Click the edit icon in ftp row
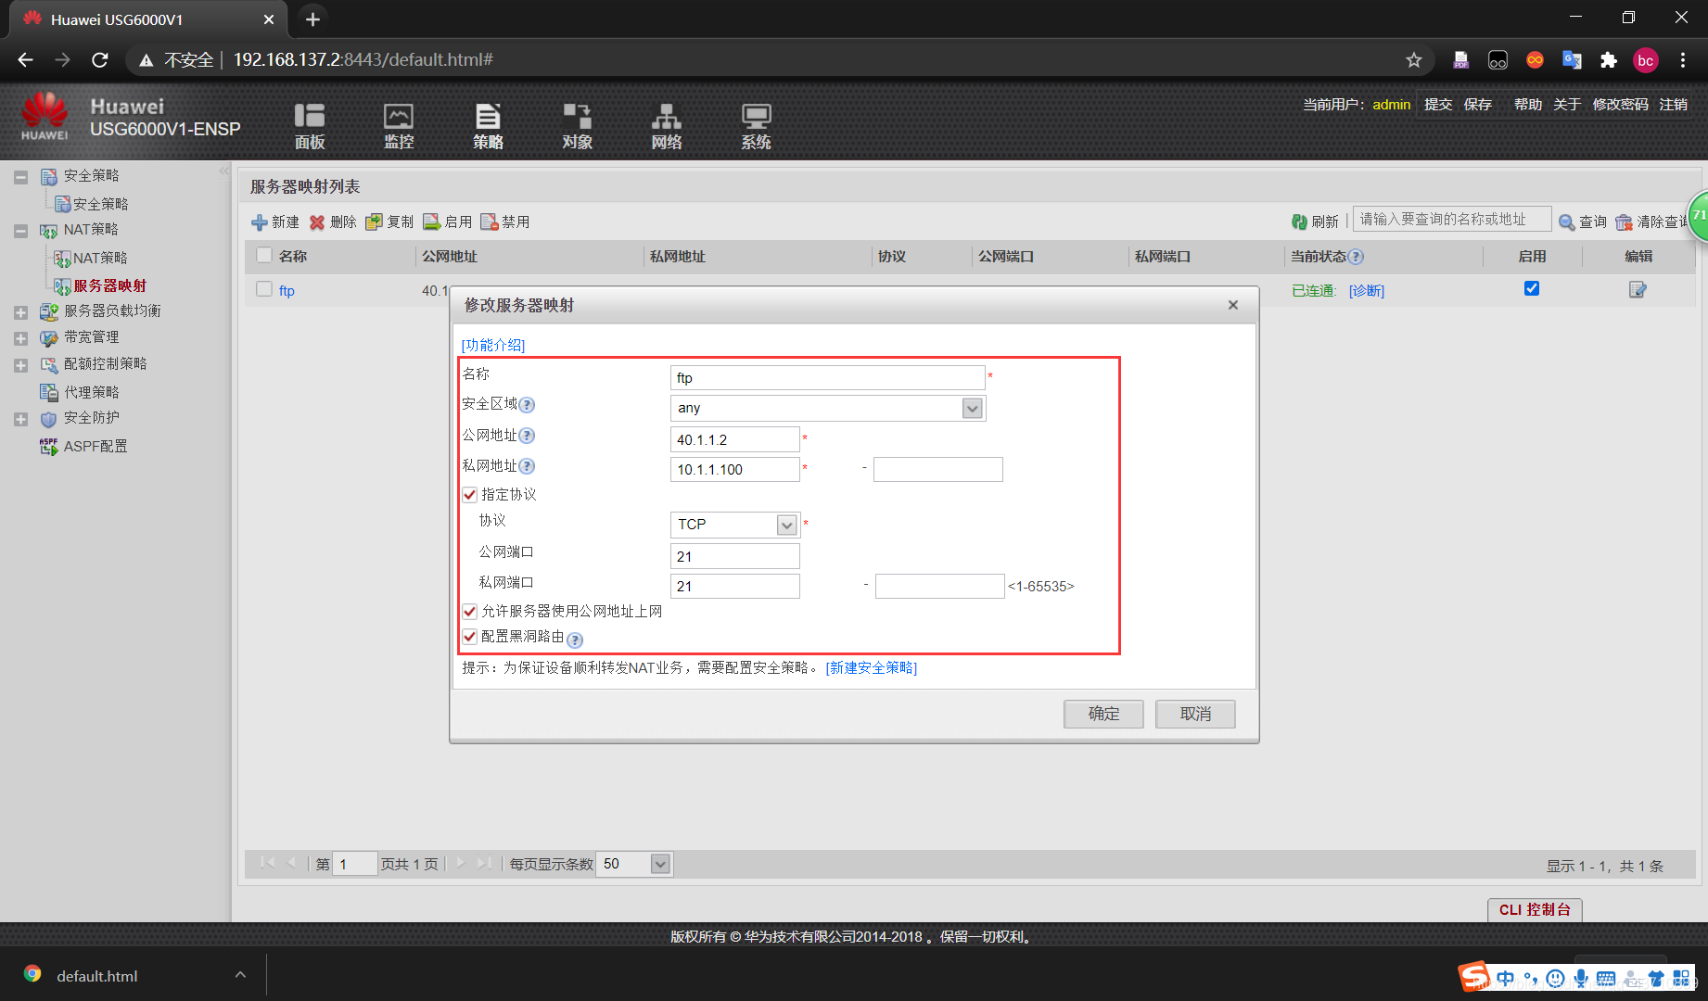The image size is (1708, 1001). coord(1638,290)
